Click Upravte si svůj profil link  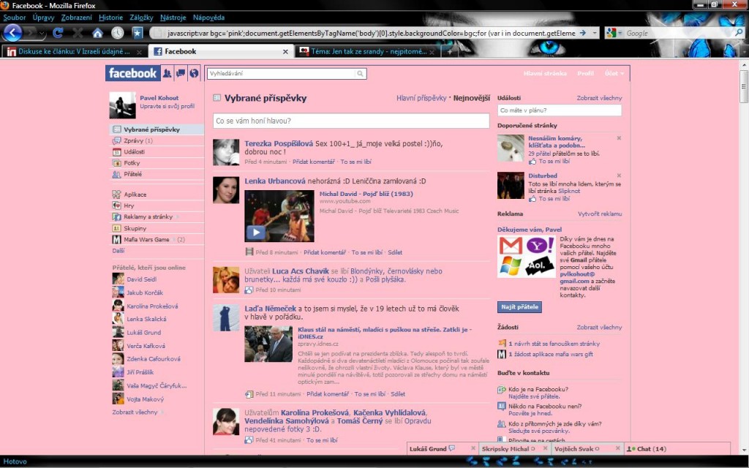(x=168, y=107)
